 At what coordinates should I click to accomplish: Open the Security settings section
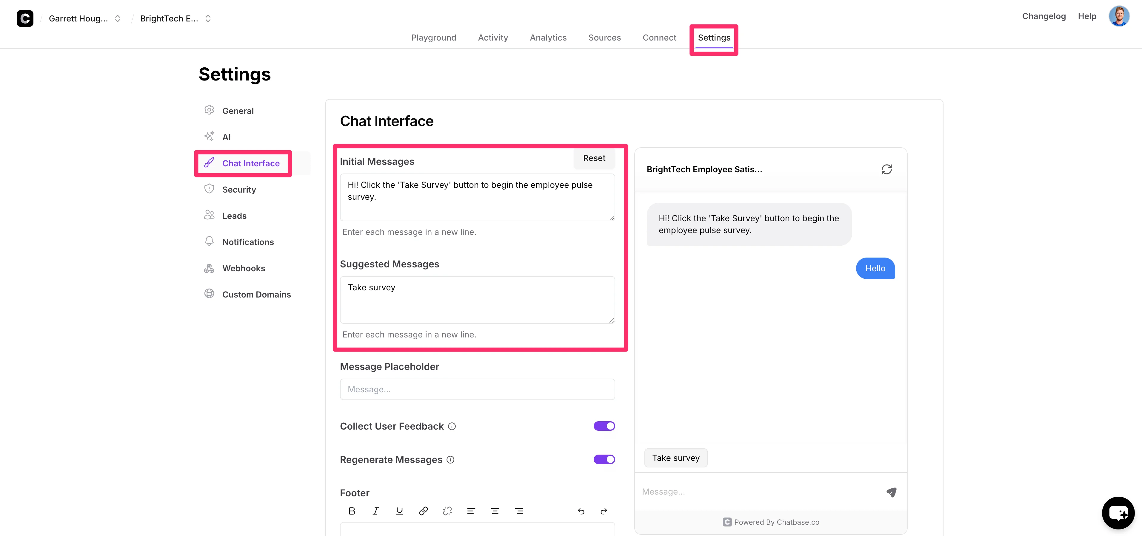click(x=239, y=189)
